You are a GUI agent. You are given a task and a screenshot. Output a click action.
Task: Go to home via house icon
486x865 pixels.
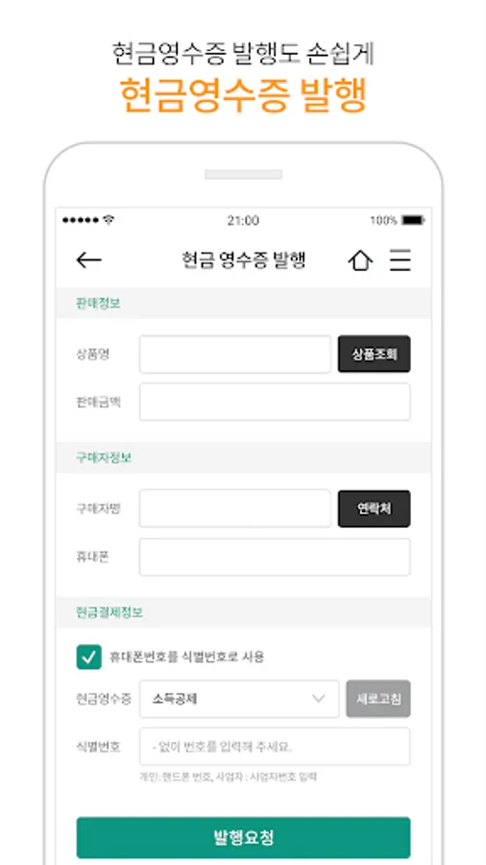click(360, 259)
